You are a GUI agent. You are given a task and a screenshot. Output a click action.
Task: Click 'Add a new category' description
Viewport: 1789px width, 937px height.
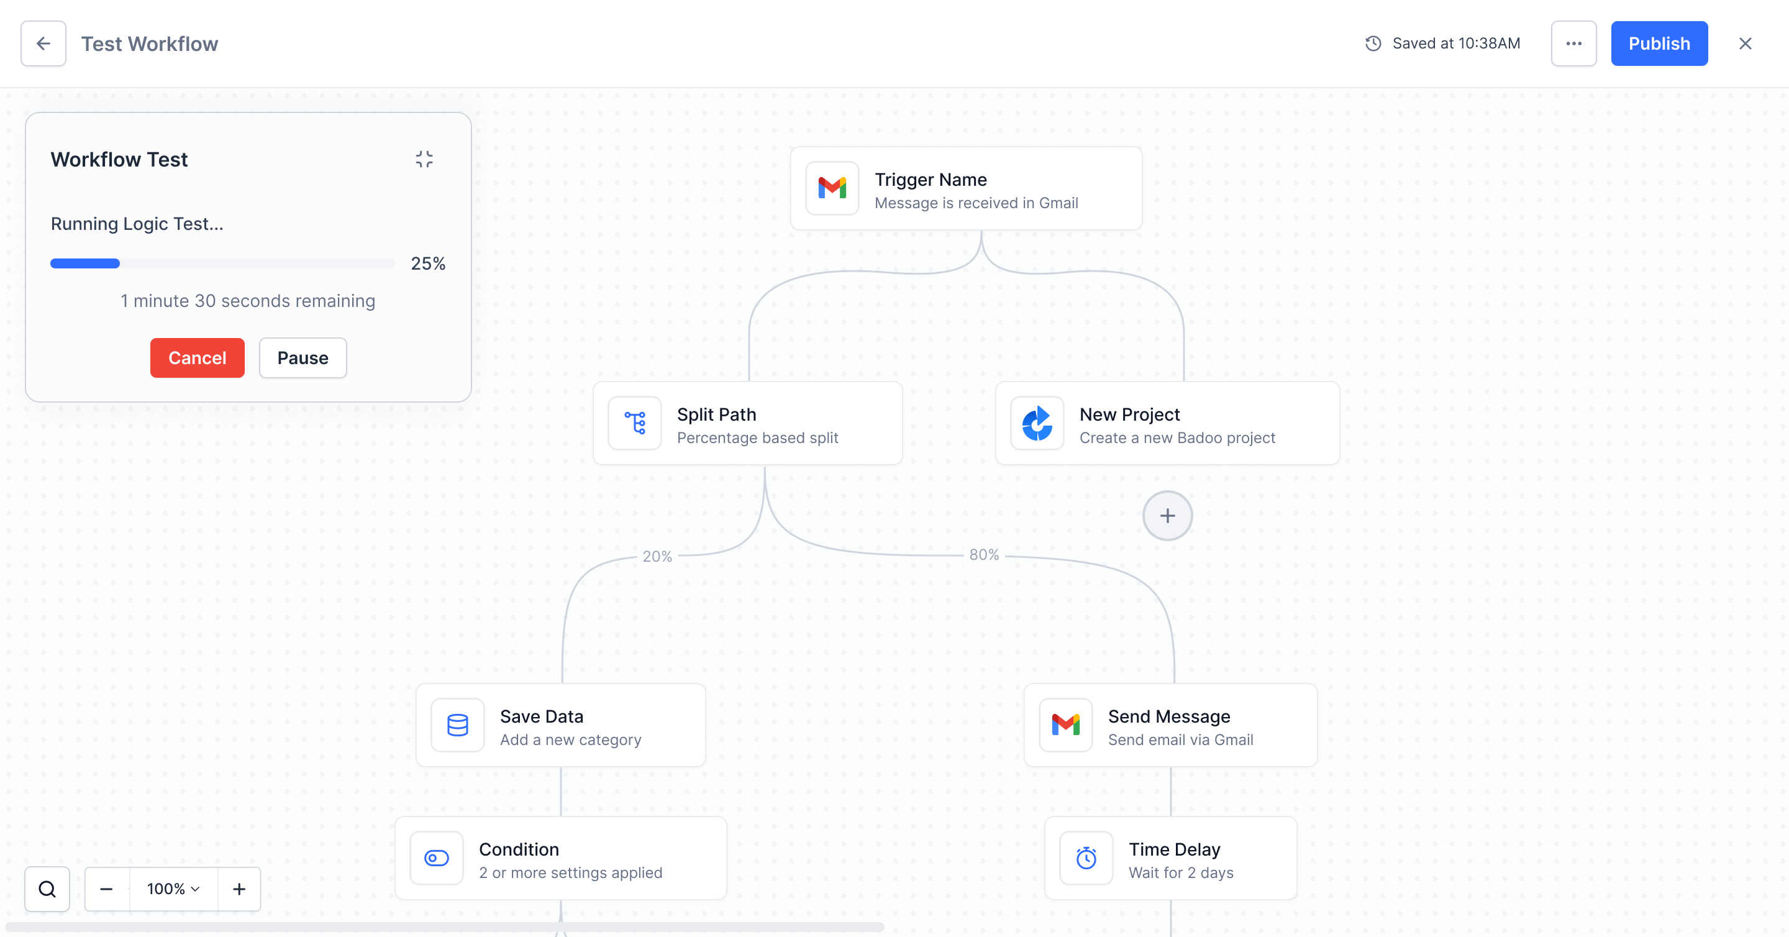click(x=570, y=740)
